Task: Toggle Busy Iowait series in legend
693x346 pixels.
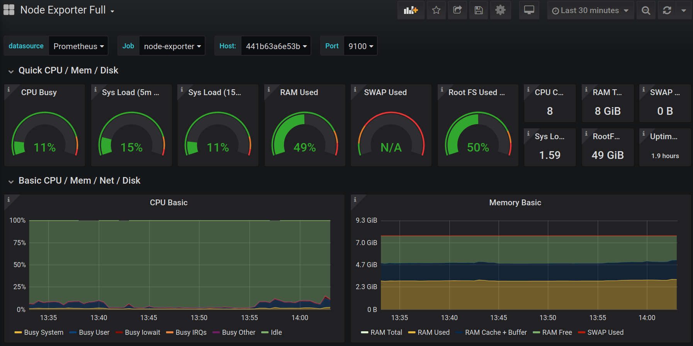Action: 143,332
